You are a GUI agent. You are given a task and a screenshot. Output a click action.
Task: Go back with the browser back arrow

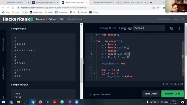click(3, 8)
